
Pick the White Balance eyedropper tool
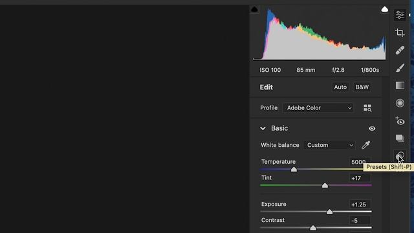pos(366,145)
